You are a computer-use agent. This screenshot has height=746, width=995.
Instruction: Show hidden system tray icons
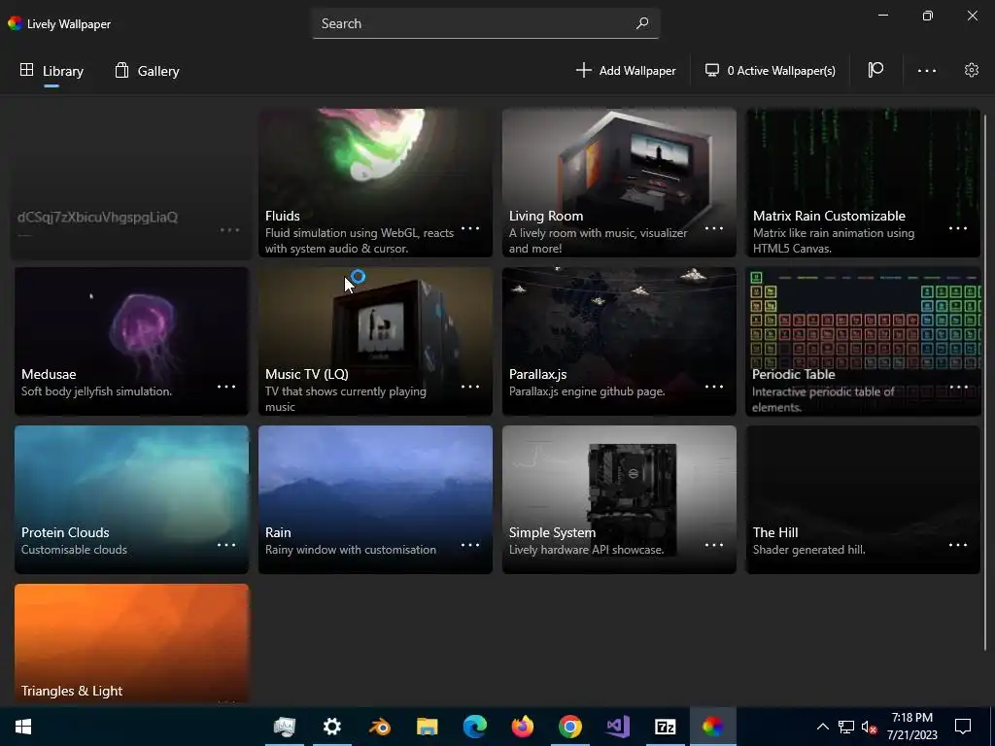point(822,727)
